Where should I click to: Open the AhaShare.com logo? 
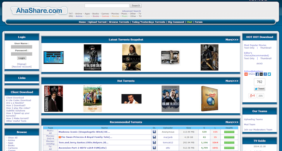(x=39, y=11)
